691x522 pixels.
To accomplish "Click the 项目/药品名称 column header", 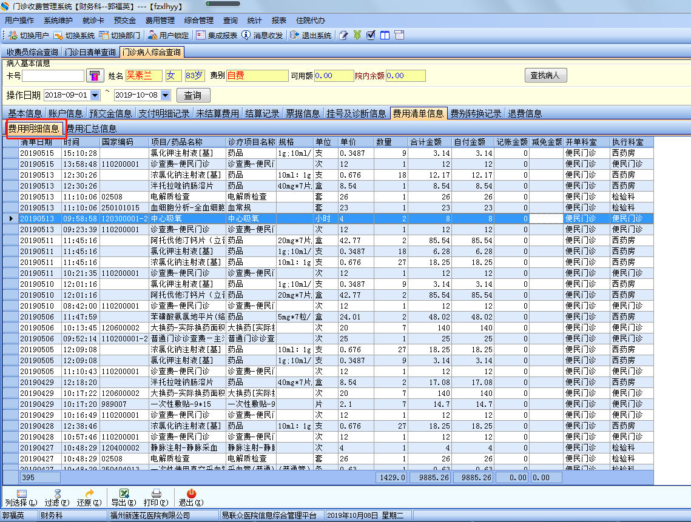I will pyautogui.click(x=187, y=142).
